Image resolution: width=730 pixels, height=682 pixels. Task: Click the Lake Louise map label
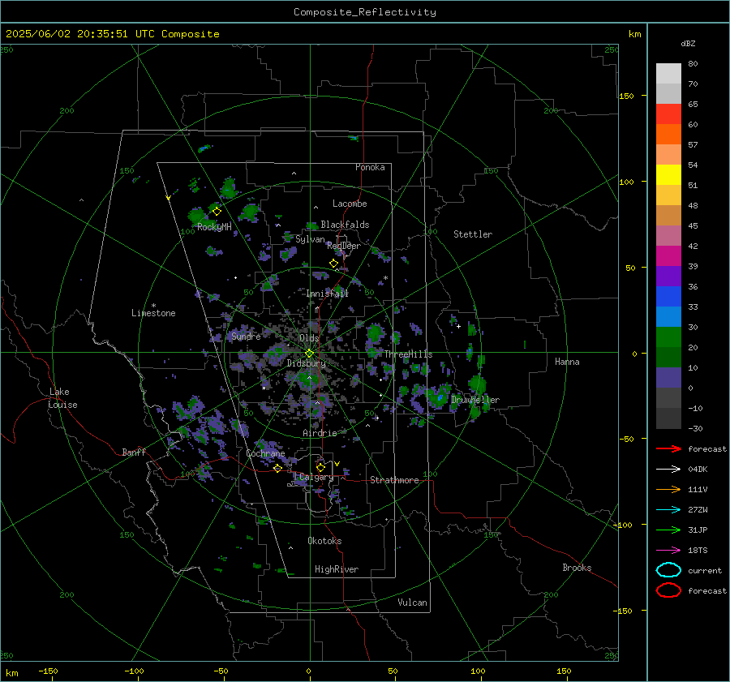[62, 398]
